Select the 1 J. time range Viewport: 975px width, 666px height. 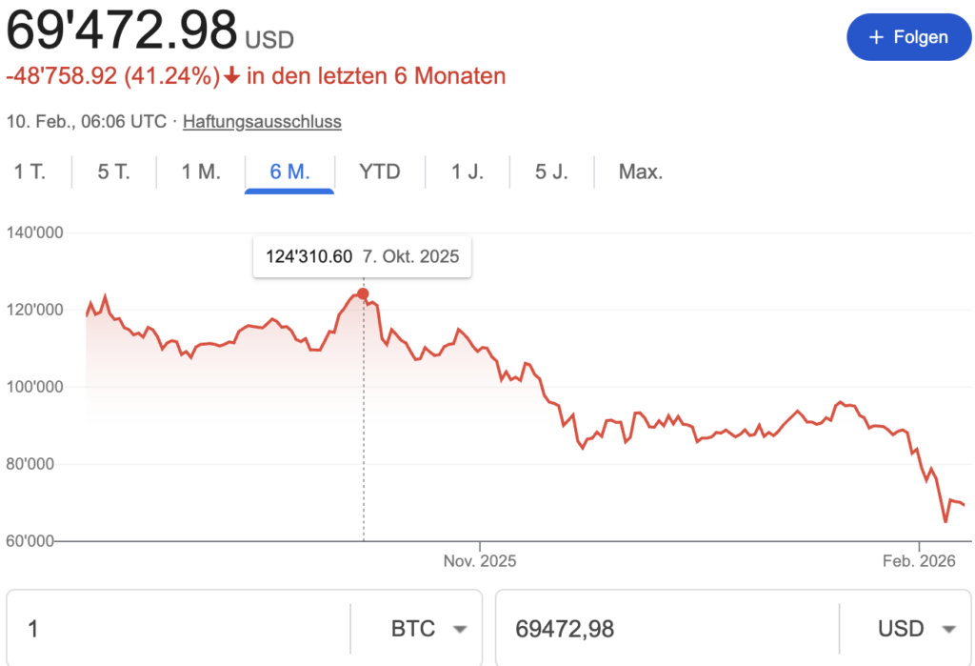[x=466, y=172]
